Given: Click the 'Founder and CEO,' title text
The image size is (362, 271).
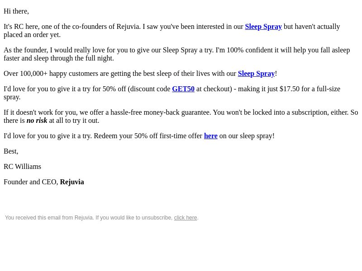Looking at the screenshot, I should click(x=31, y=182).
